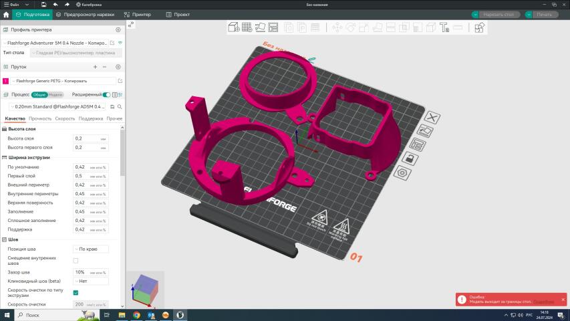
Task: Open the Тип стола bed type dropdown
Action: [76, 53]
